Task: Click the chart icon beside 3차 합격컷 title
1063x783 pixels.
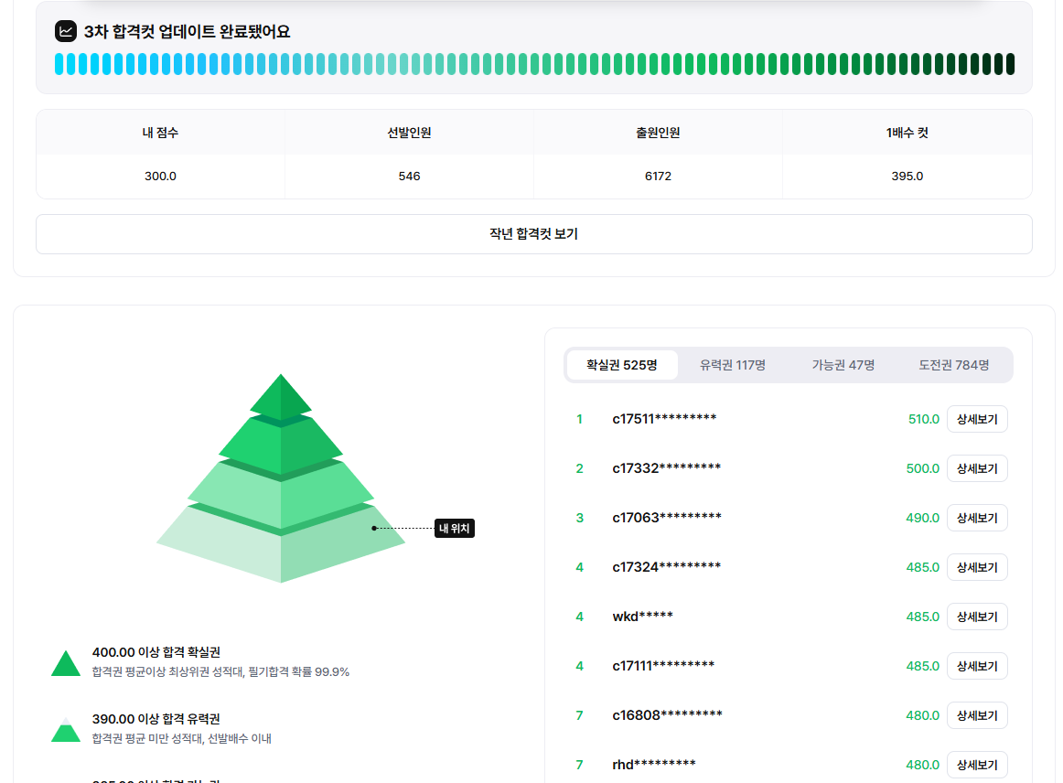Action: click(x=66, y=31)
